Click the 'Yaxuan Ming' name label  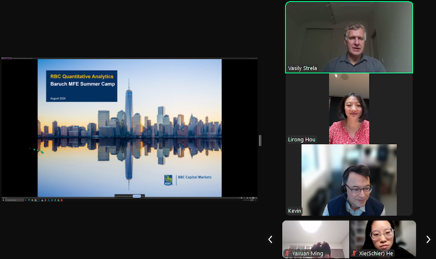307,254
